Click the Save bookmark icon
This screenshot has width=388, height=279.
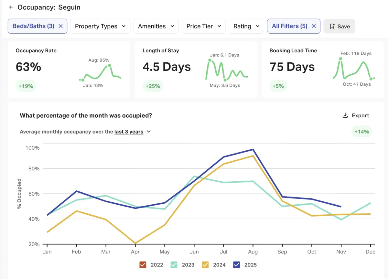pyautogui.click(x=332, y=27)
